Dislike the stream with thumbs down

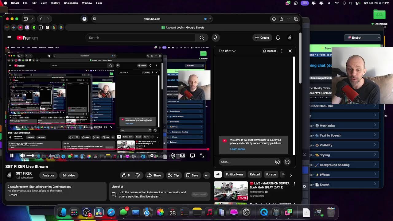pos(138,175)
